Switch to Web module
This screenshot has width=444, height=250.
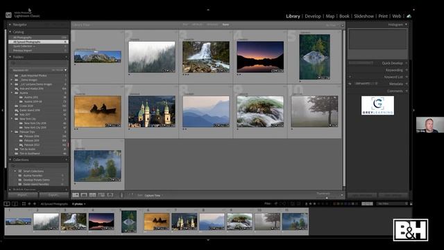[x=396, y=16]
